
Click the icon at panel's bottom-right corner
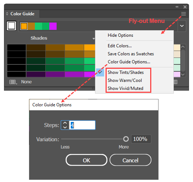pyautogui.click(x=176, y=82)
